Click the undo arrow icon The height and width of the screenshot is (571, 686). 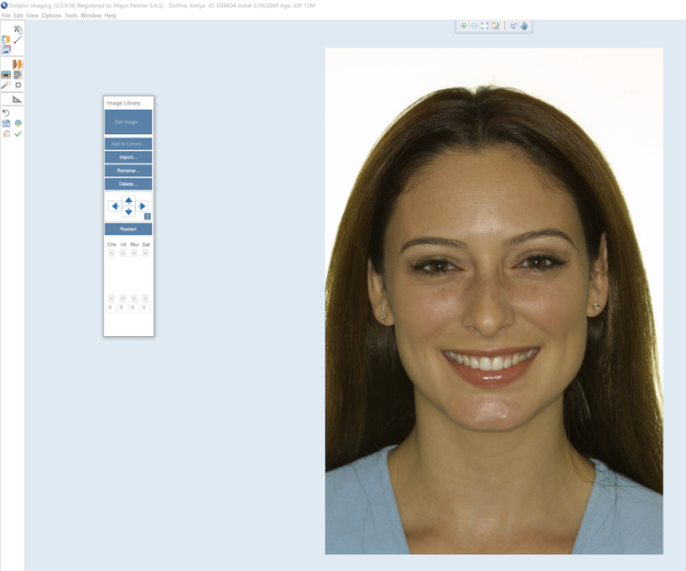pos(6,113)
